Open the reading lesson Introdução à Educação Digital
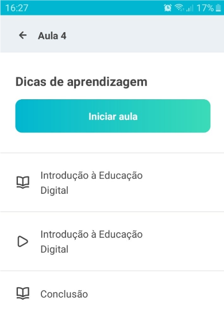 point(112,182)
